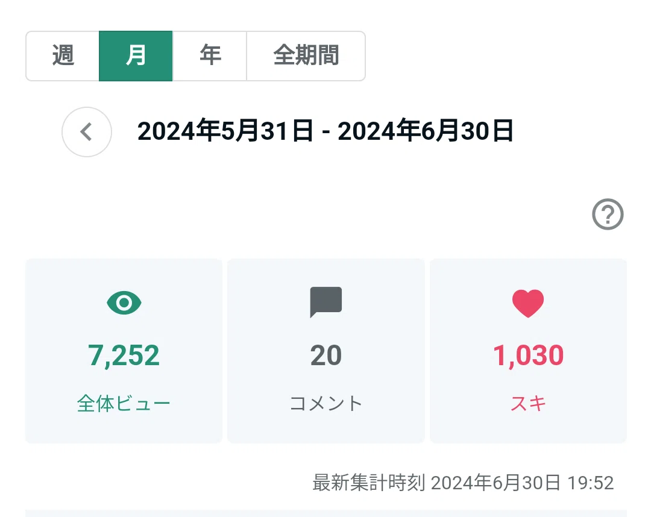Select the 1,030 likes count
Image resolution: width=651 pixels, height=517 pixels.
coord(528,356)
